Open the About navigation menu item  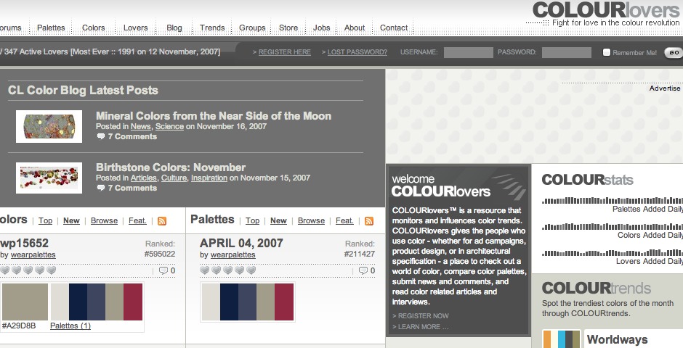(355, 28)
